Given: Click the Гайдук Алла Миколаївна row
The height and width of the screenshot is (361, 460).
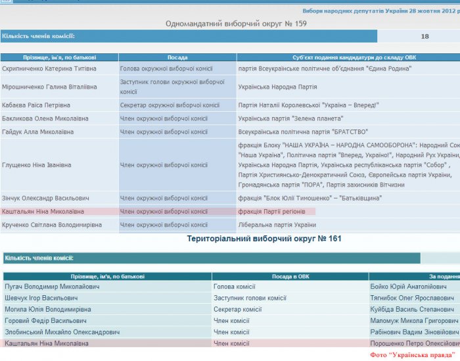Looking at the screenshot, I should [x=230, y=132].
